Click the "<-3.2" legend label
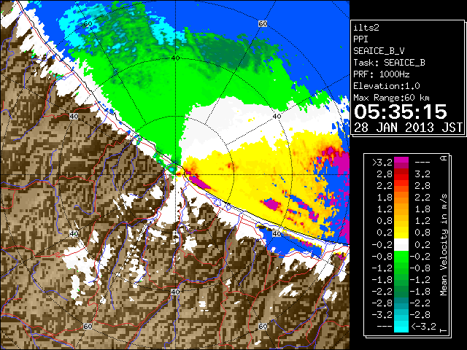The width and height of the screenshot is (467, 350). [x=423, y=327]
